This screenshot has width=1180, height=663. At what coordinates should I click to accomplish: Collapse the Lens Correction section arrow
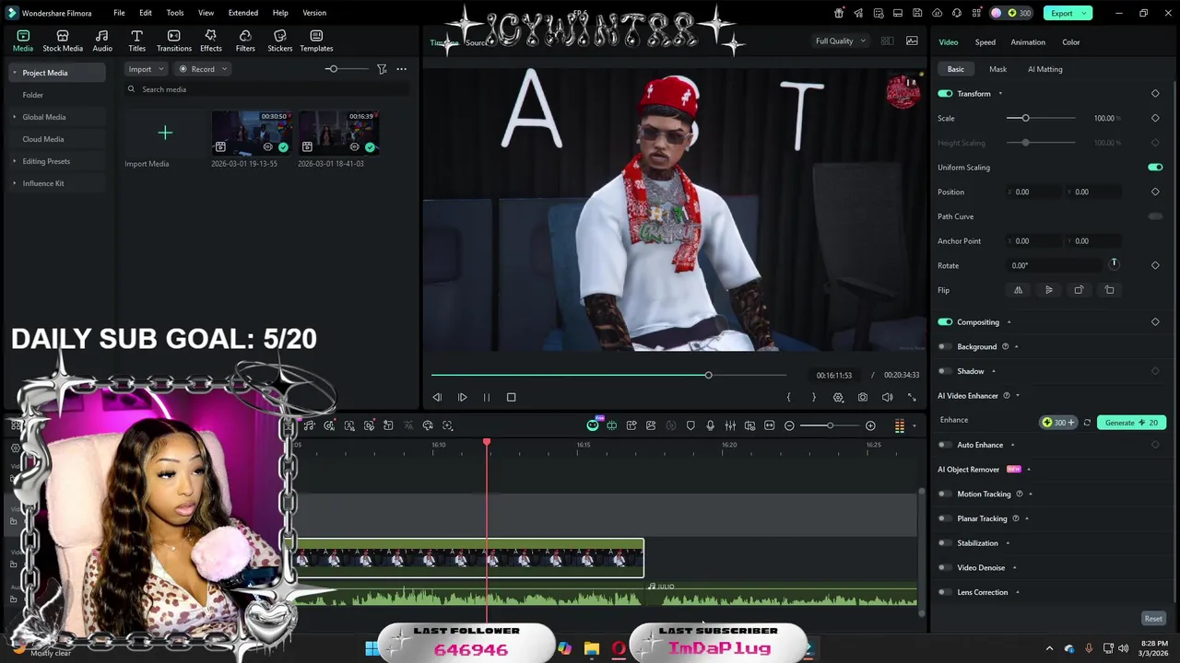click(x=1017, y=593)
